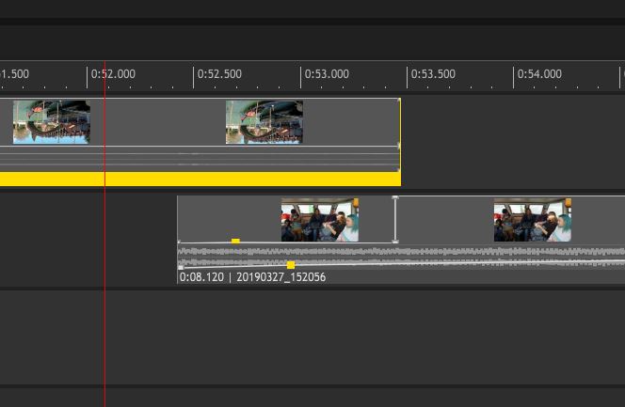625x407 pixels.
Task: Click the first people thumbnail in lower clip
Action: pos(320,220)
